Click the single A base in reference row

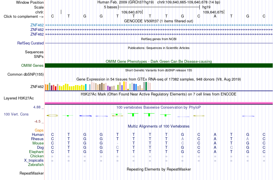[x=215, y=16]
